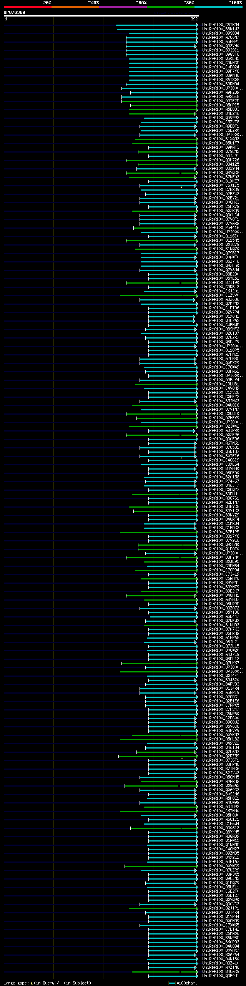Click the purple ~60% identity color bar
The image size is (246, 986).
(x=123, y=7)
